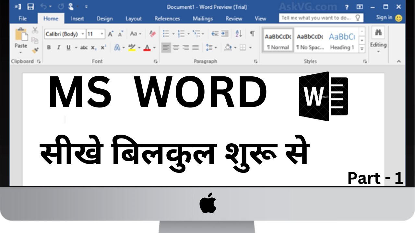Redo using the repeat arrow icon

coord(61,7)
